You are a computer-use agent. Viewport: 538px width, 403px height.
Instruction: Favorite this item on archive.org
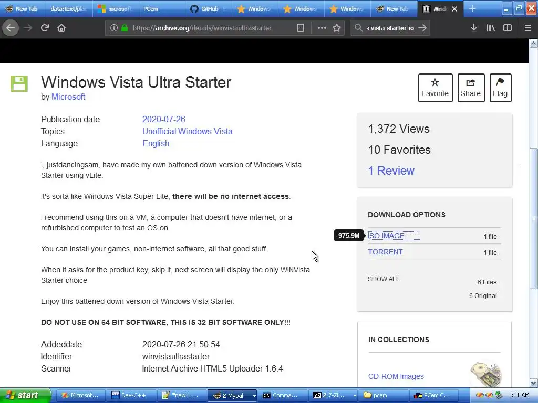click(x=435, y=88)
